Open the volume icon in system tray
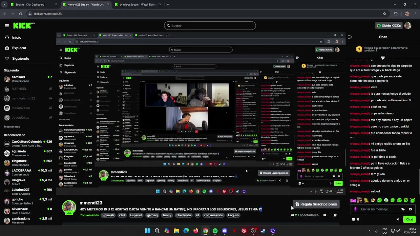Screen dimensions: 420x236 click(x=398, y=231)
